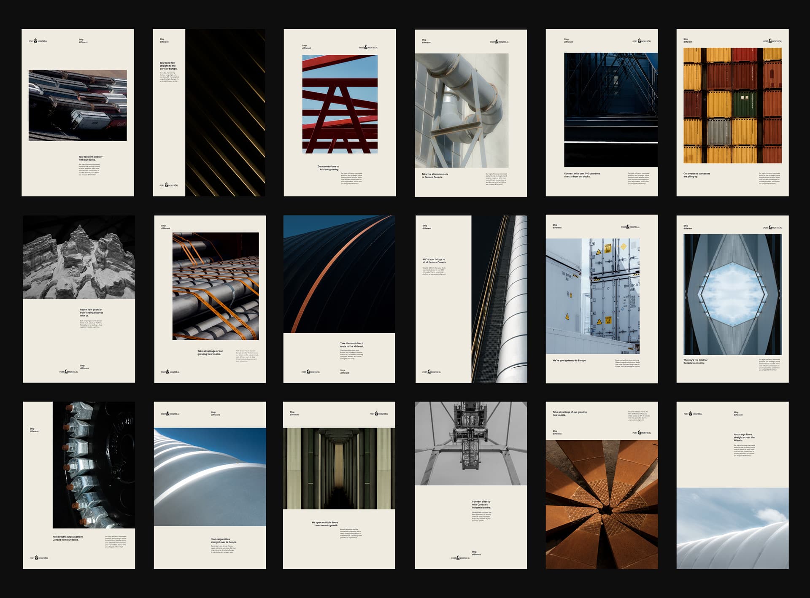Open the dark corridor doors photo
810x598 pixels.
(339, 469)
